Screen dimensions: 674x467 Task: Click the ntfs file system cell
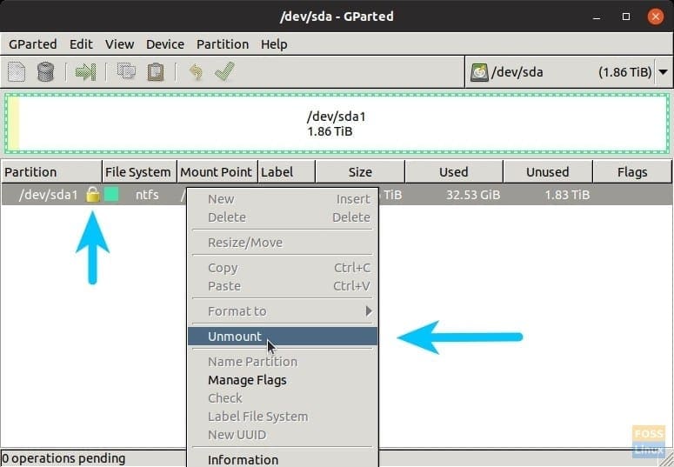click(x=147, y=195)
